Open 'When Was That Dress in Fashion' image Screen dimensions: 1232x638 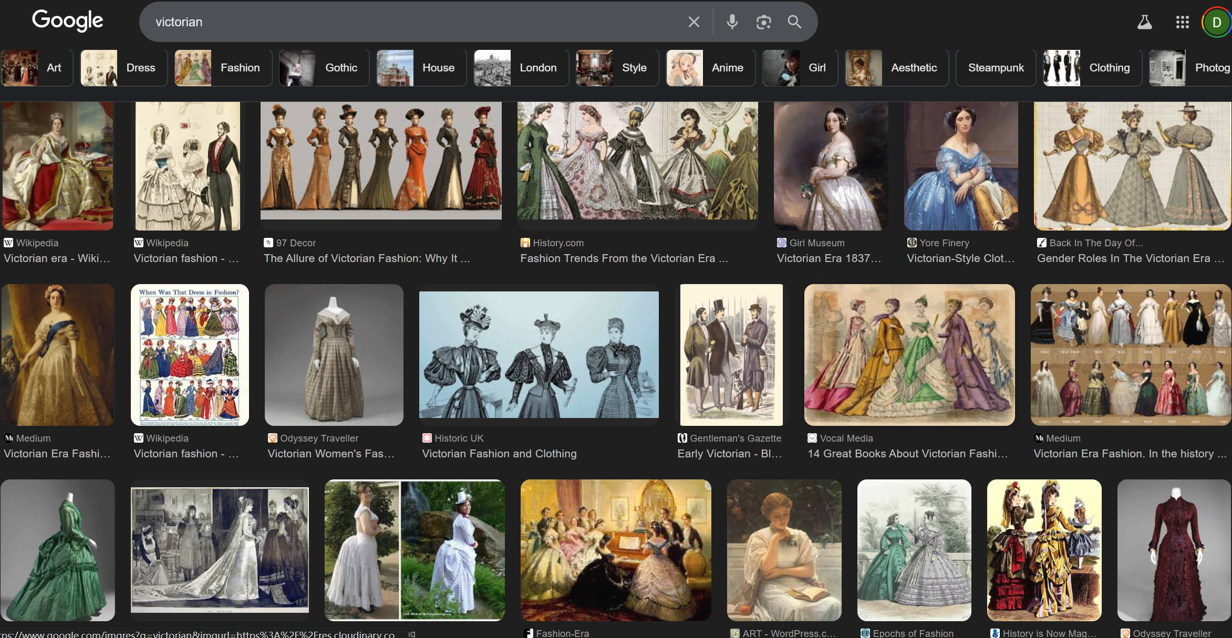(x=190, y=355)
